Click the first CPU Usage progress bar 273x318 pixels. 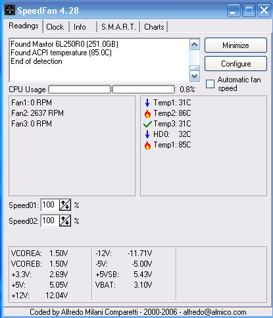click(x=80, y=90)
